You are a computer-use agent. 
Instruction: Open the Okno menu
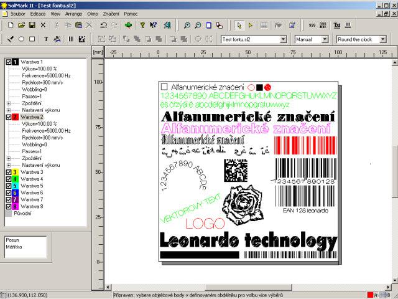tap(93, 14)
